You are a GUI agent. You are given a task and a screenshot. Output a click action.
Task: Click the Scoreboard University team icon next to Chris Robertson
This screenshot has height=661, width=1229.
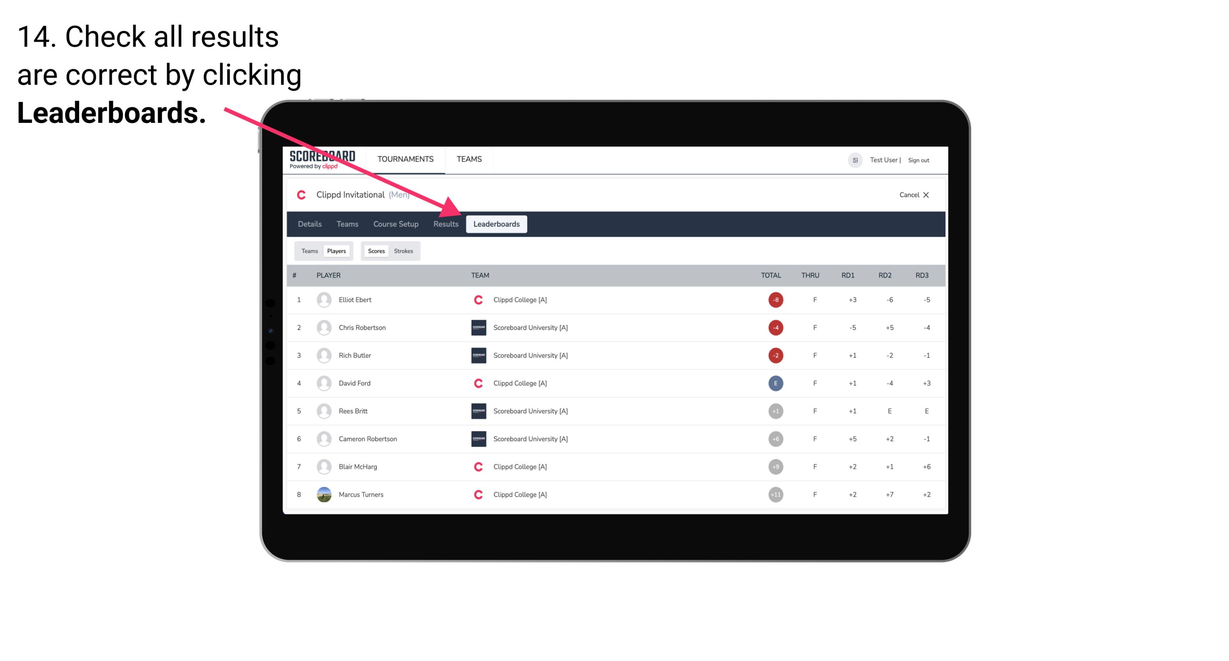pos(476,327)
